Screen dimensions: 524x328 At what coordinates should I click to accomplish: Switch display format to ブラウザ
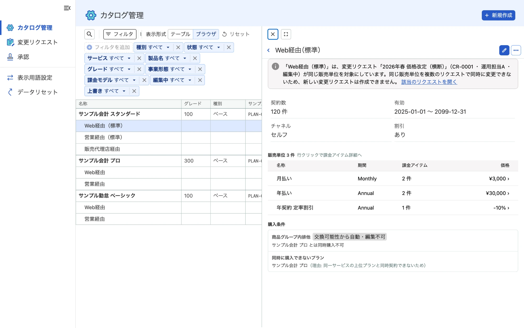point(206,34)
